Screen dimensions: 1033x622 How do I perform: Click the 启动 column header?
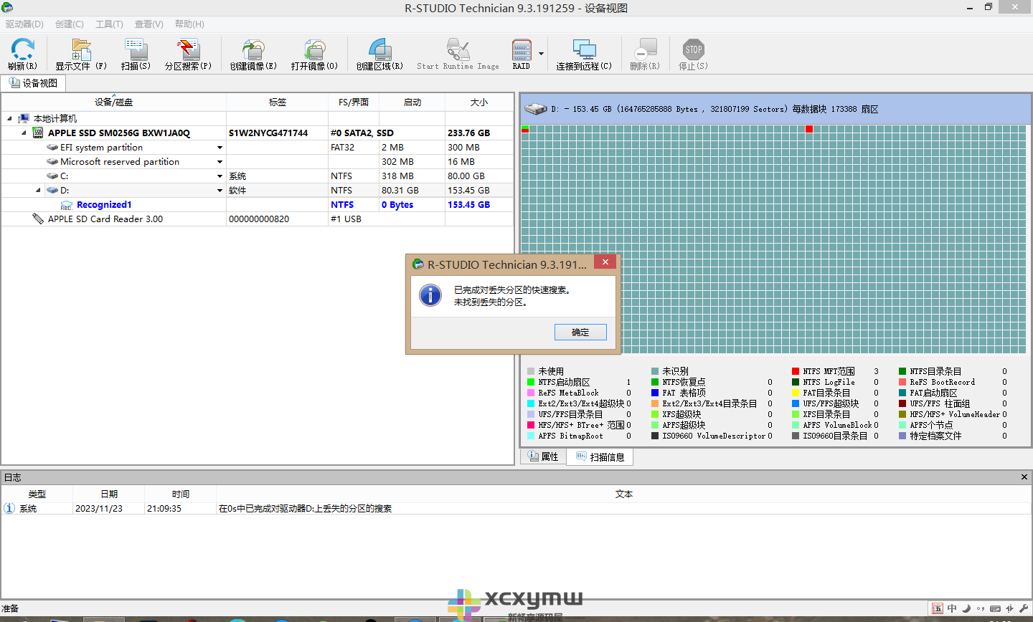coord(412,102)
